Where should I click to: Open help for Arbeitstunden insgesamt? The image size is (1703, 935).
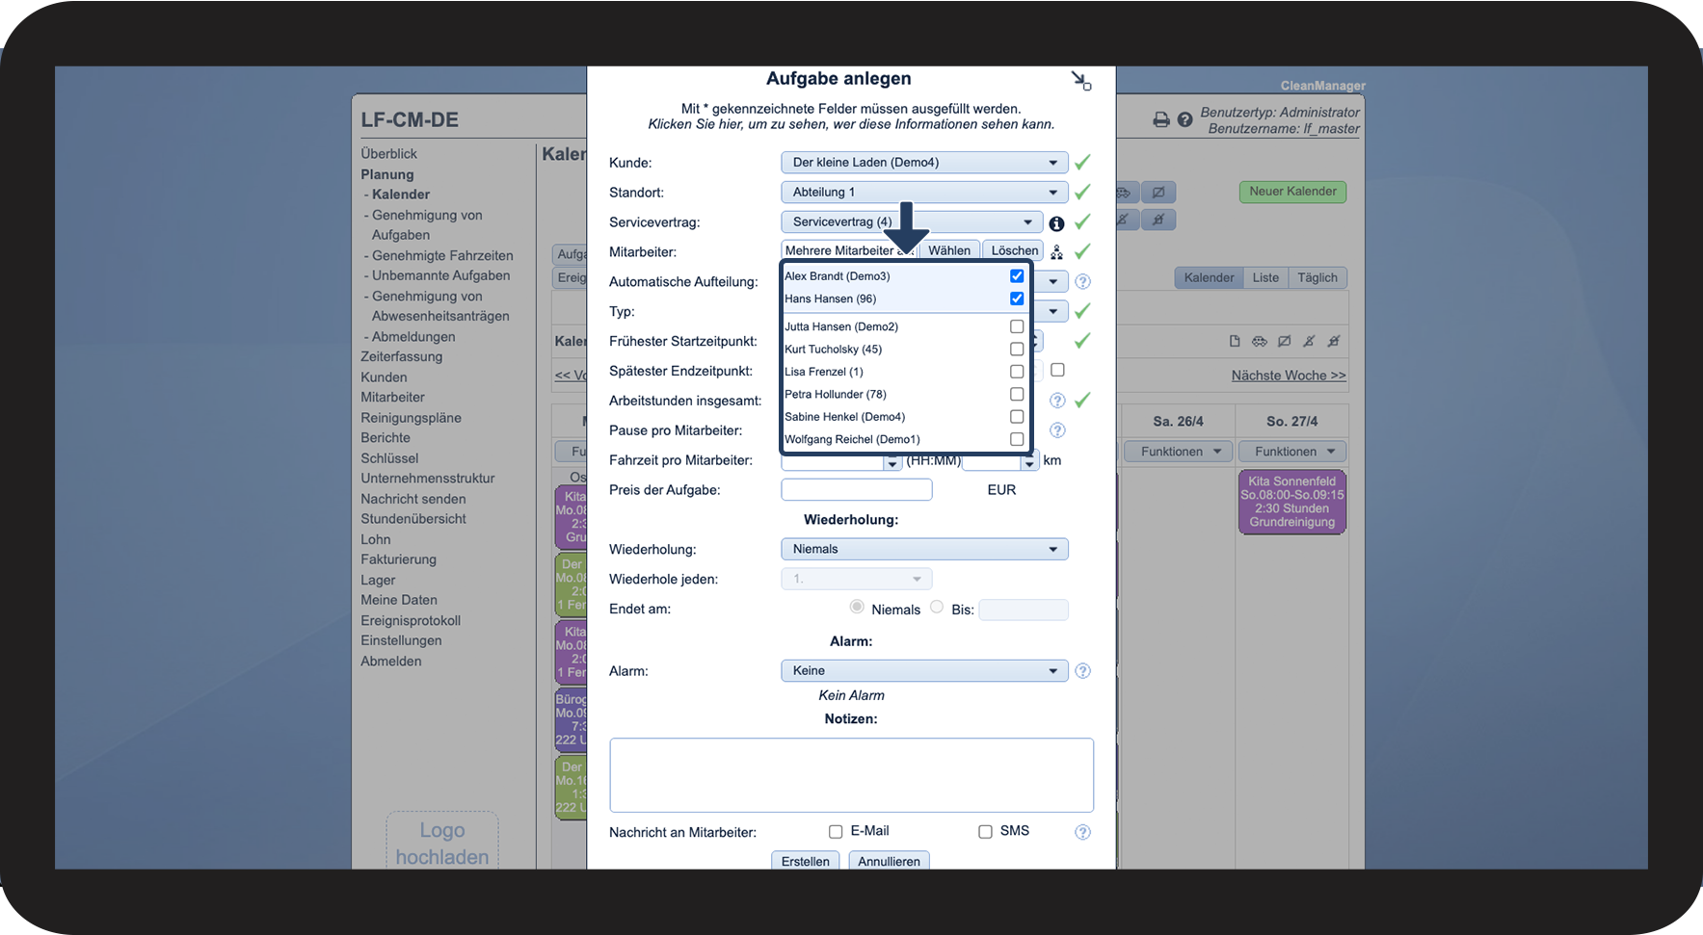[x=1057, y=401]
